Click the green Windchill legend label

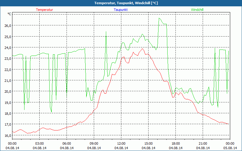click(197, 10)
